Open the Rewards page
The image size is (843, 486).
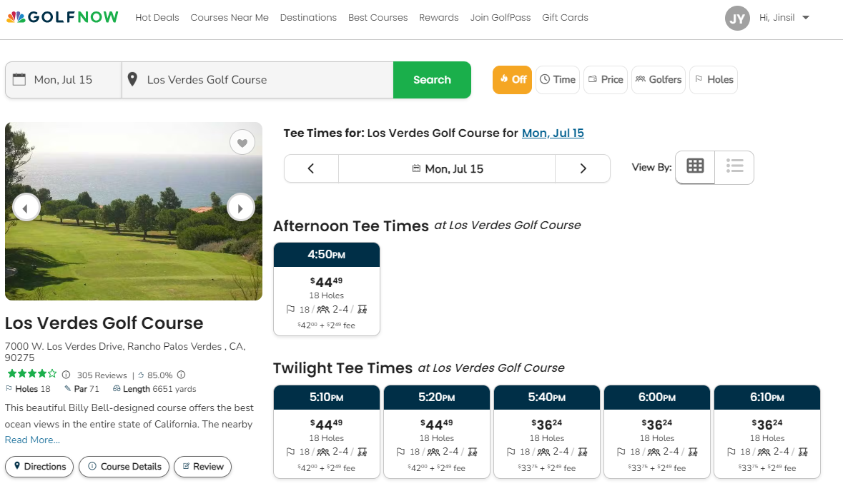click(439, 18)
